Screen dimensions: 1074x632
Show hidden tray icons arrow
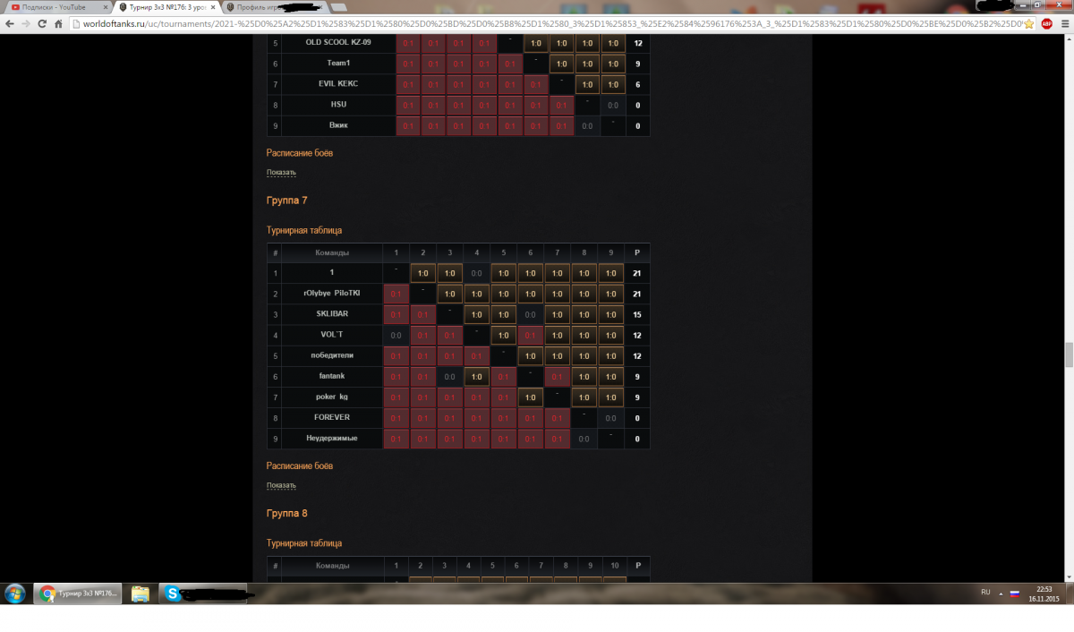1000,593
